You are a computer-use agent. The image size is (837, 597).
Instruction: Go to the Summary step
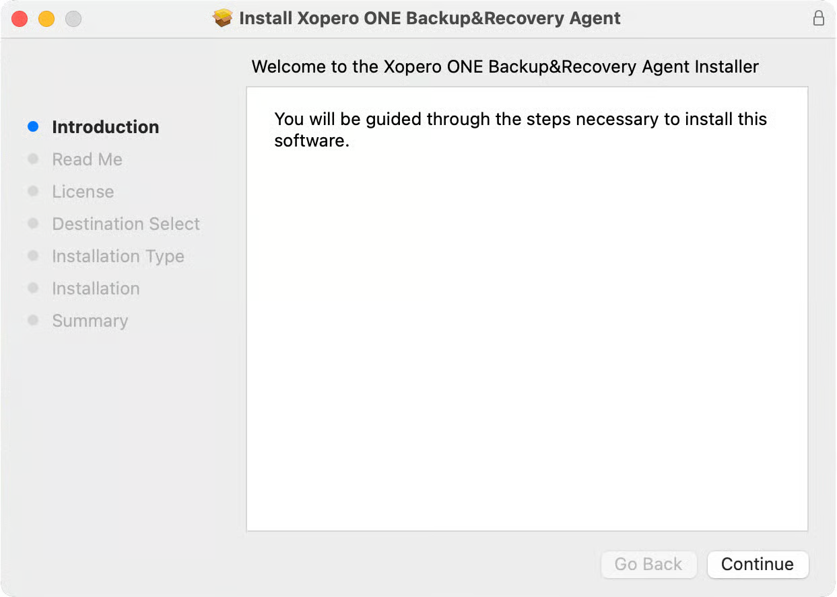(90, 321)
